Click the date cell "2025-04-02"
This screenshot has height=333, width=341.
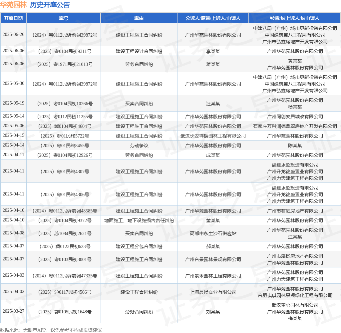pyautogui.click(x=13, y=292)
